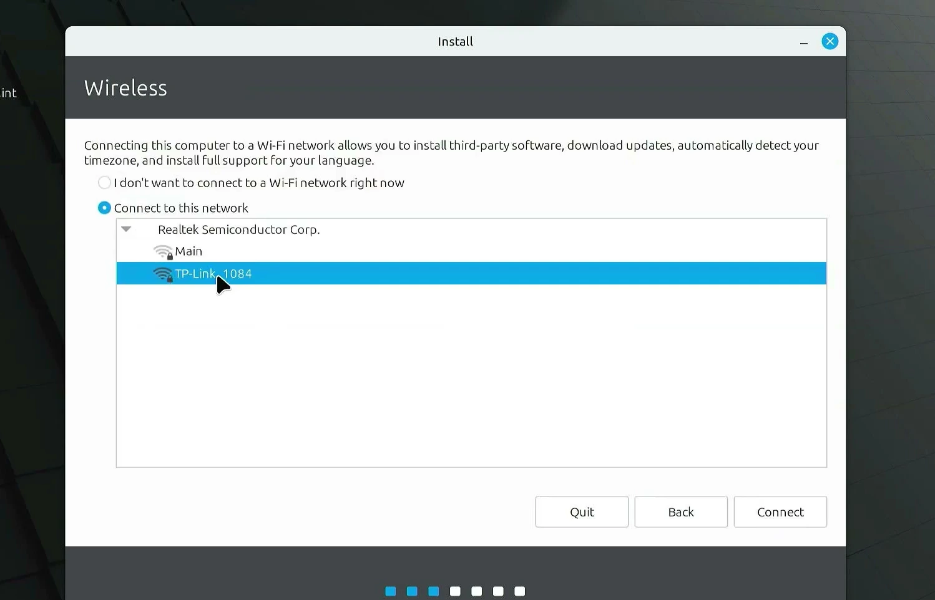Click the Quit button
935x600 pixels.
coord(582,512)
